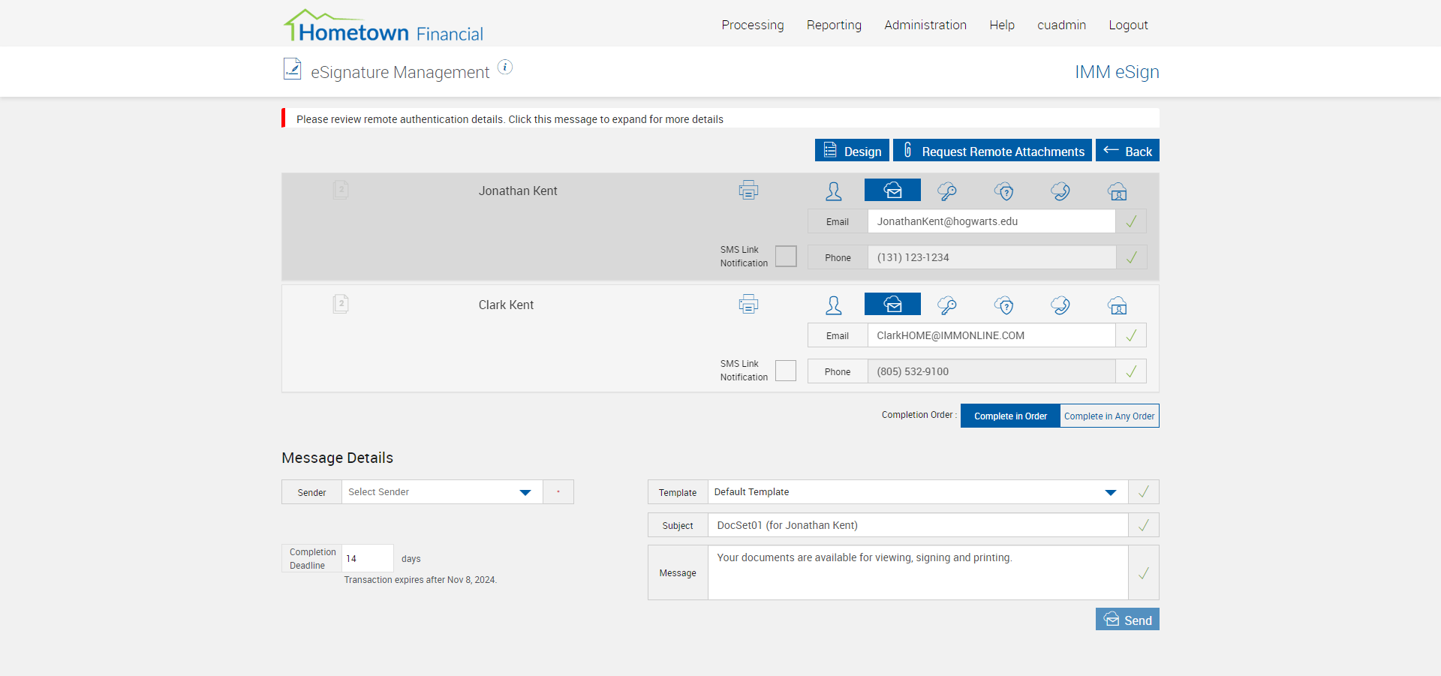
Task: Click the green checkmark beside Jonathan Kent's email
Action: coord(1131,221)
